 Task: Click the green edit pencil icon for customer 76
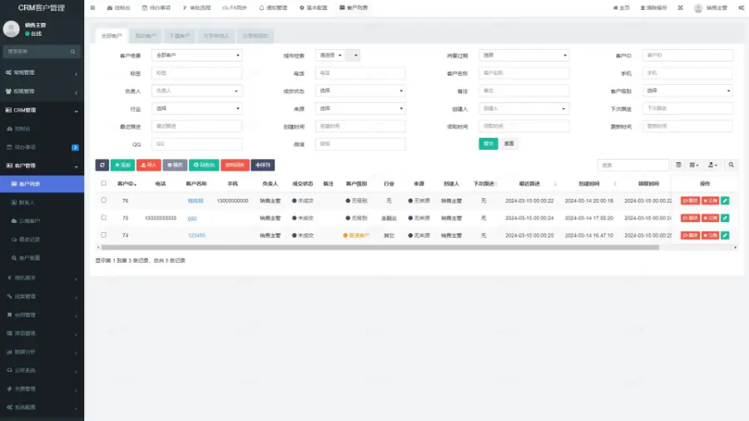coord(725,201)
